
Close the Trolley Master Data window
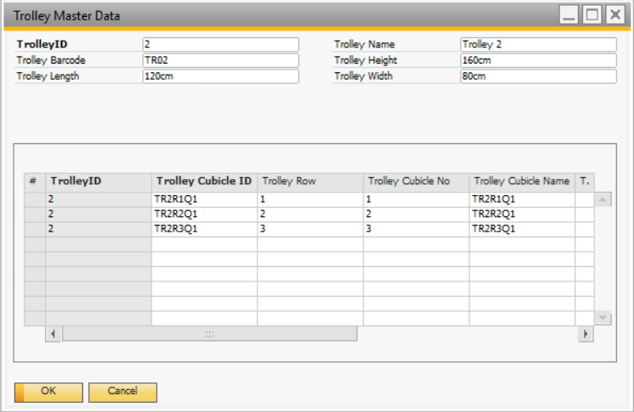[615, 15]
